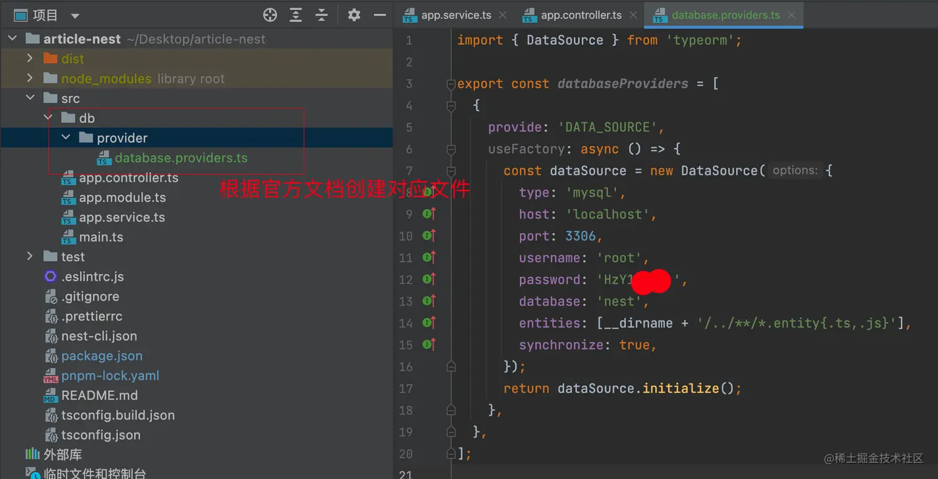Select 外部库 external libraries node
This screenshot has height=479, width=938.
click(63, 455)
